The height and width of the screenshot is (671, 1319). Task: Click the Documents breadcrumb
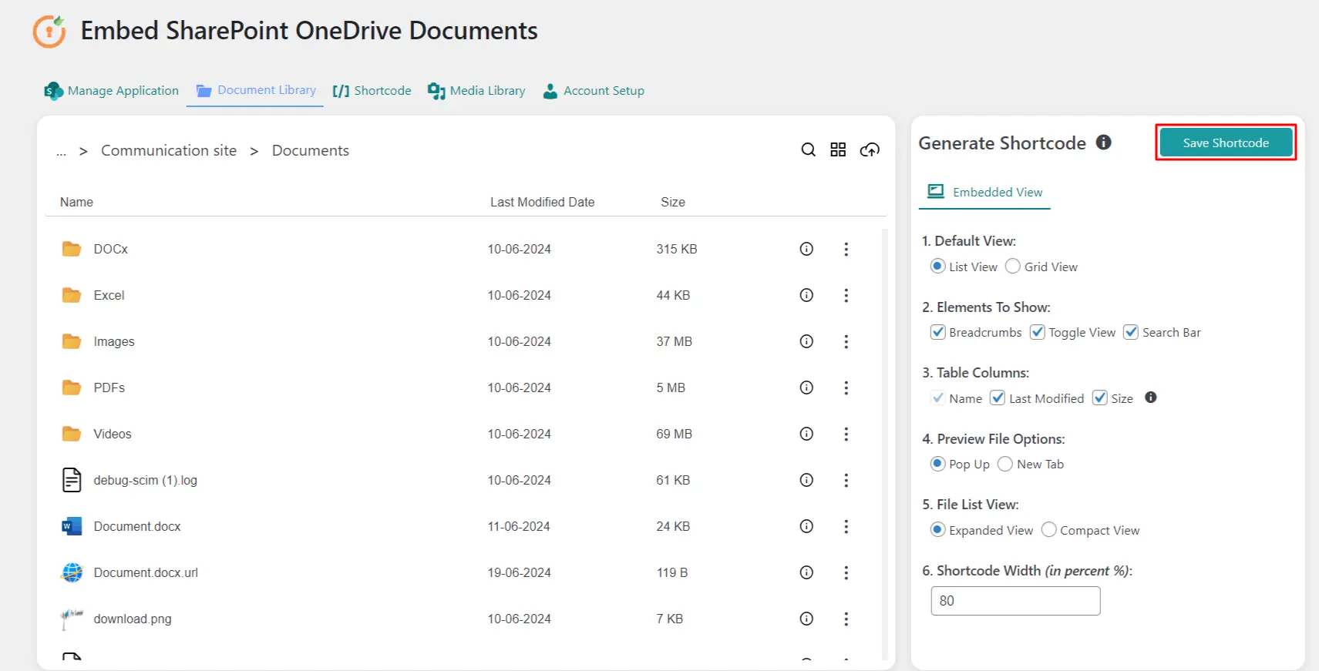click(311, 150)
